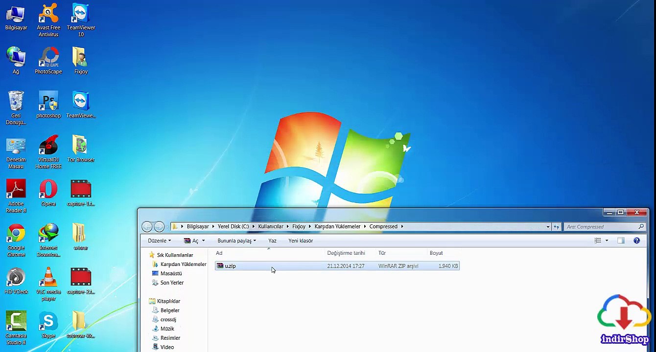This screenshot has height=352, width=656.
Task: Select the capture-2 video file icon
Action: (81, 281)
